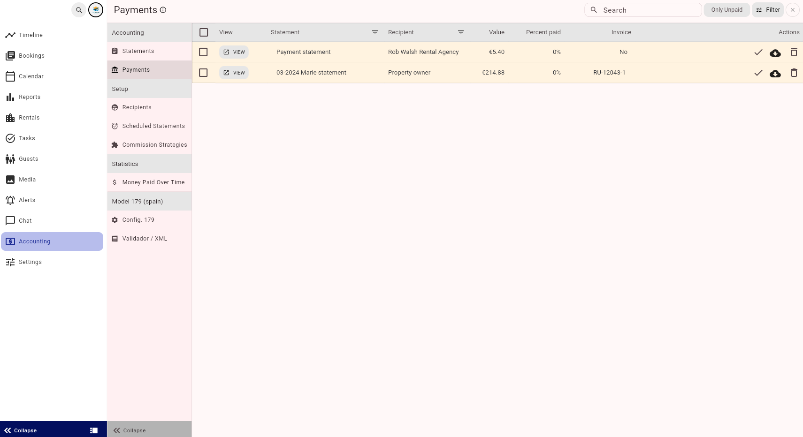
Task: Click the €214.88 value cell
Action: point(493,73)
